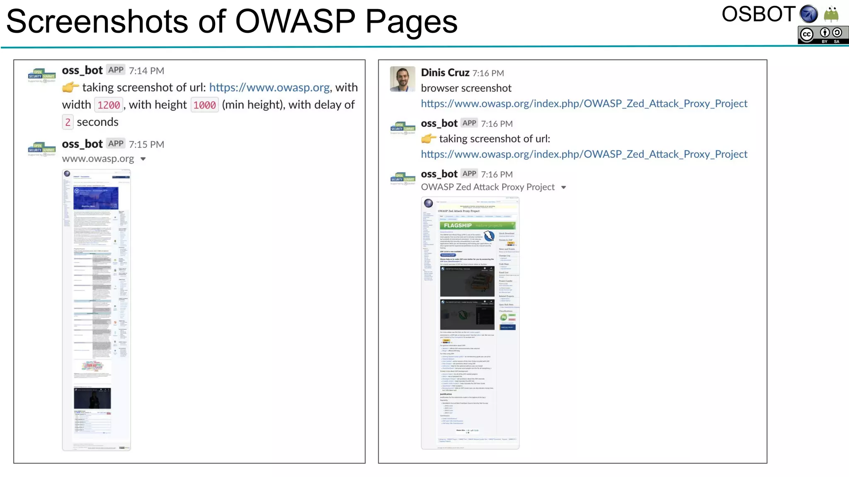
Task: Click the oss_bot avatar at 7:14 PM
Action: pos(41,75)
